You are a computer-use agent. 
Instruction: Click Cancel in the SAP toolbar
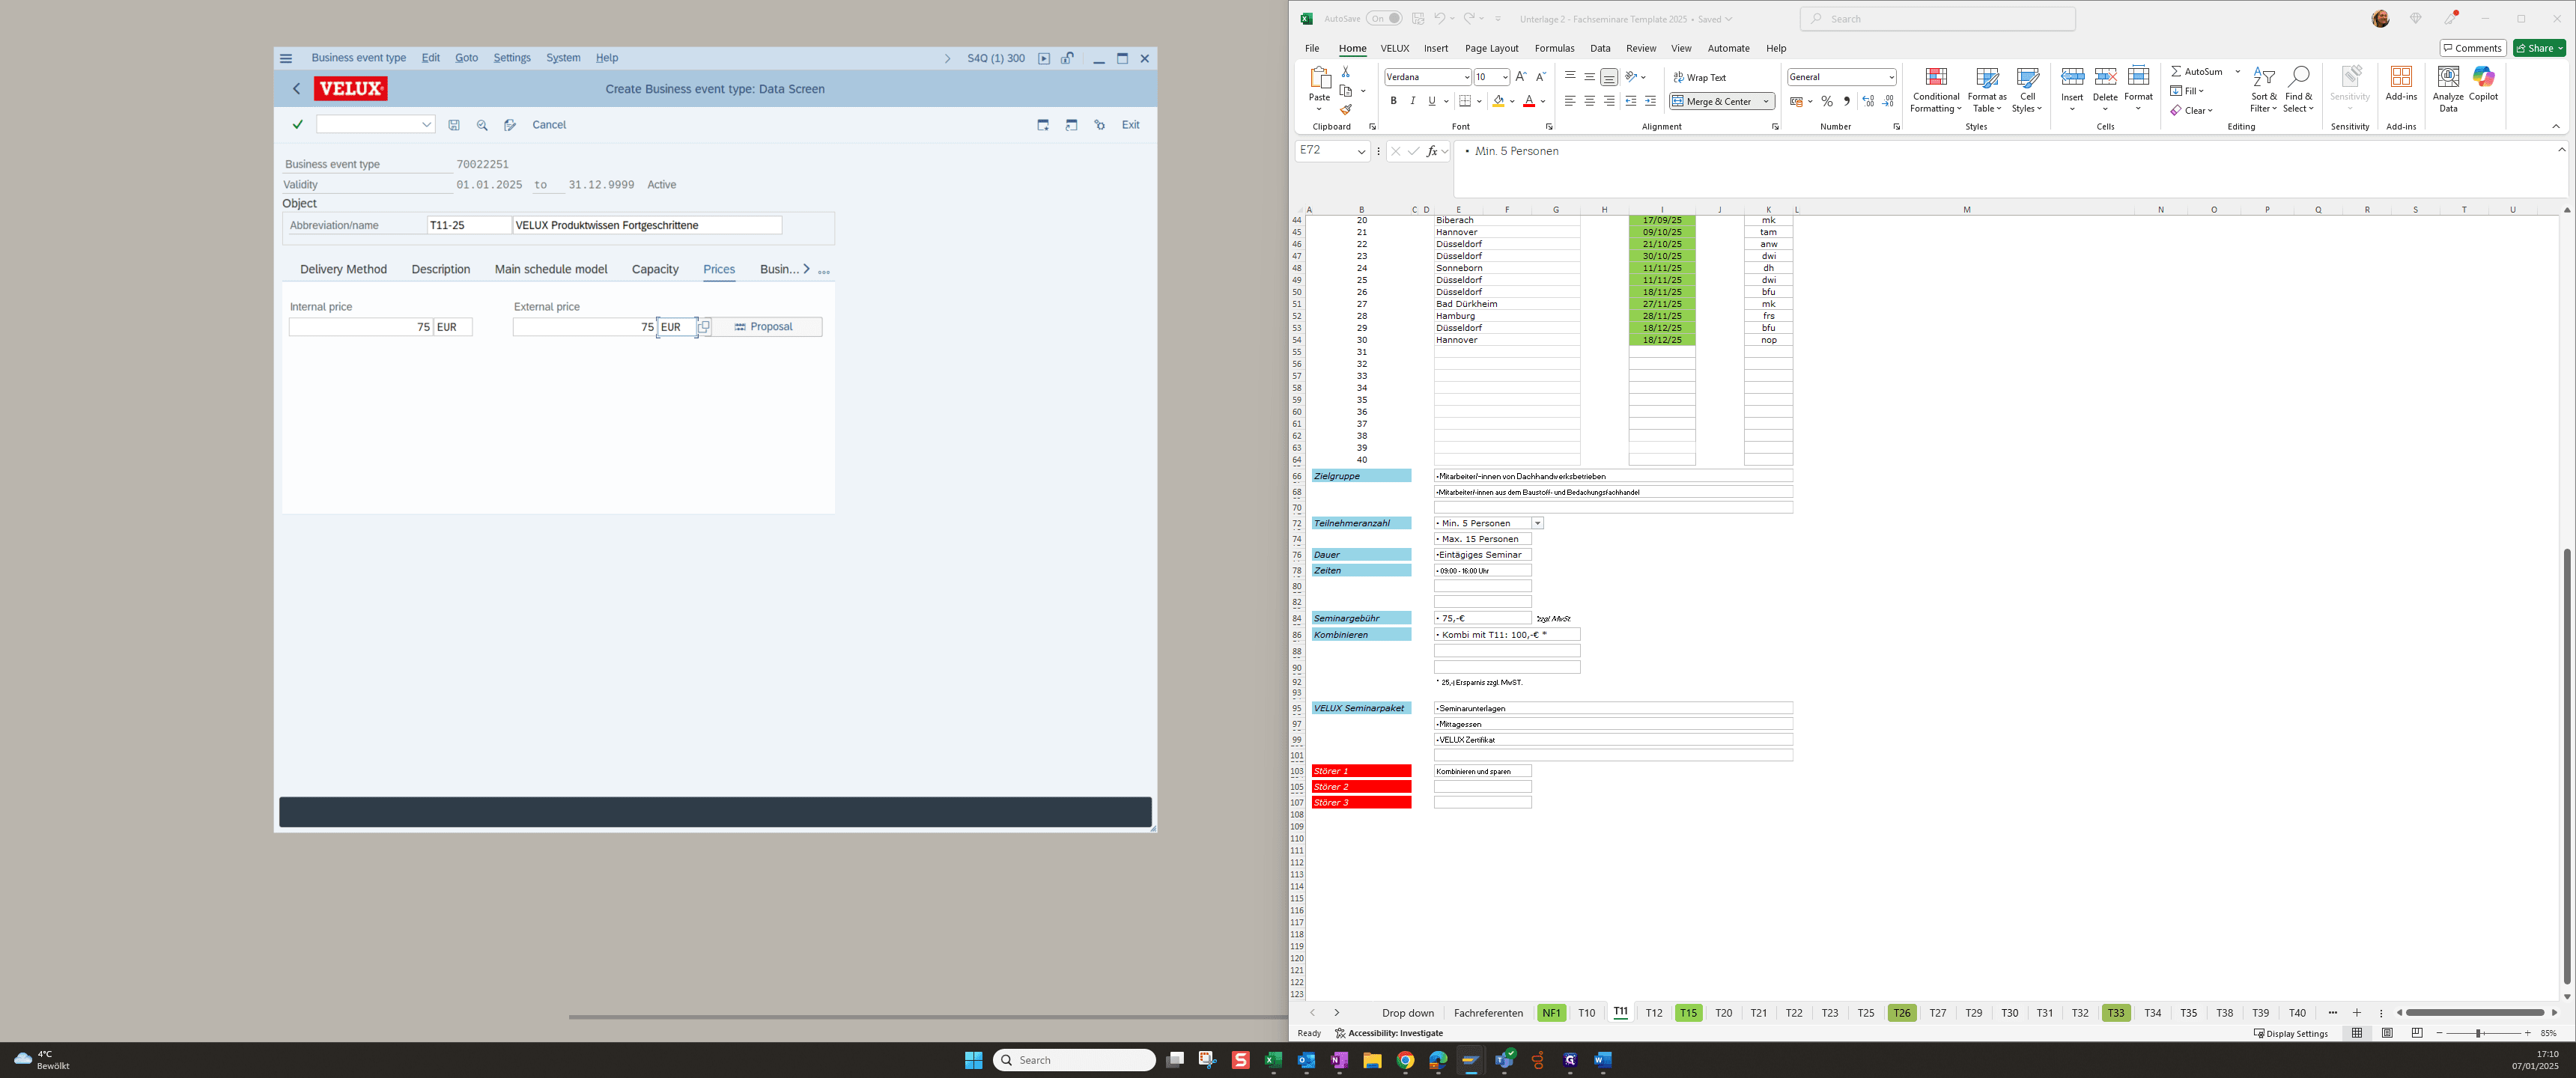(x=549, y=125)
